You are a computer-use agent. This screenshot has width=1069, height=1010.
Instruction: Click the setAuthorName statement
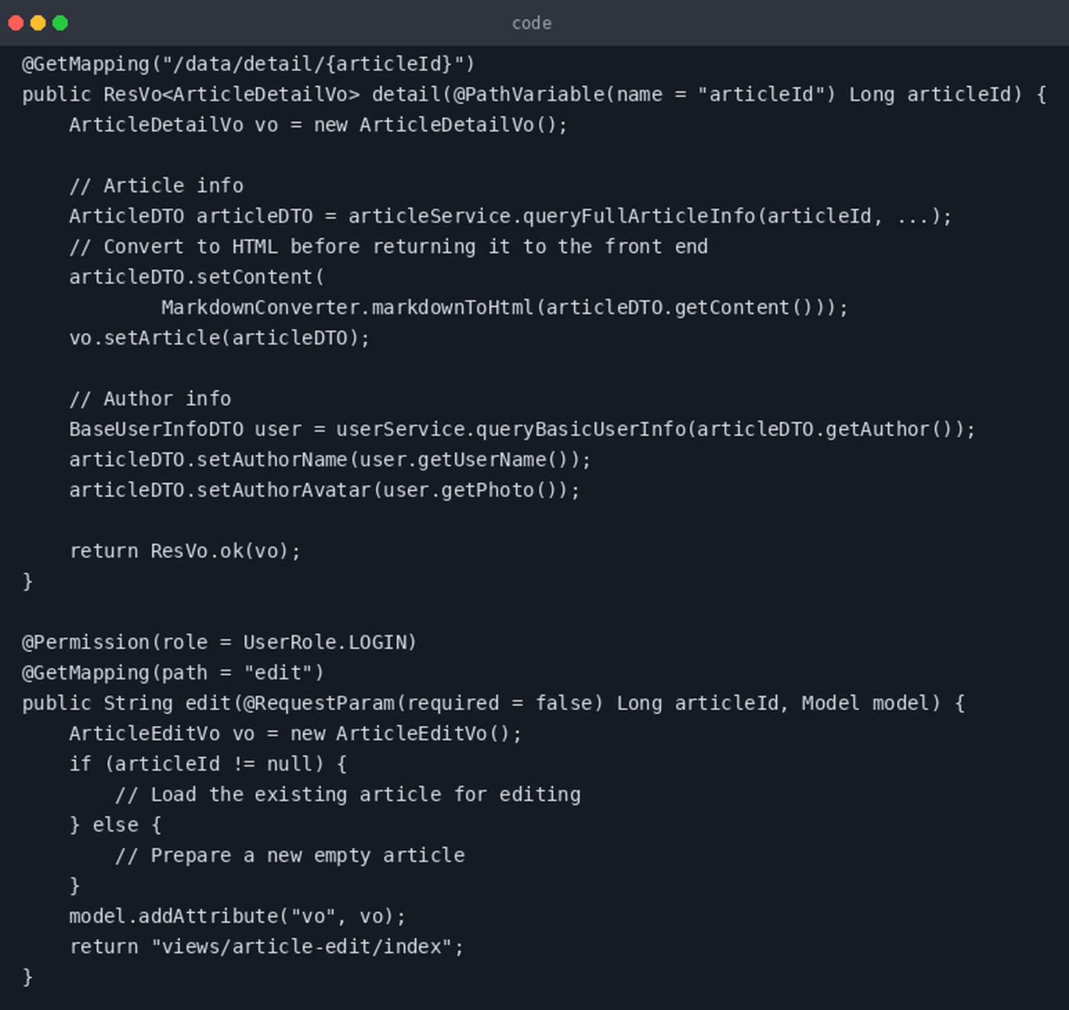tap(330, 460)
